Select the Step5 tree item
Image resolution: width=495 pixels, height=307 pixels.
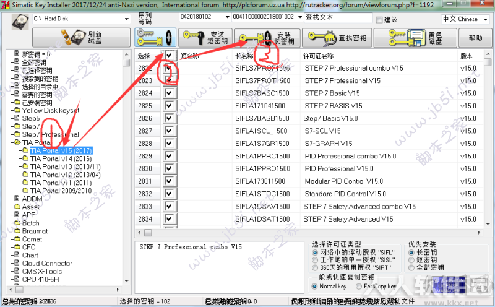[31, 118]
